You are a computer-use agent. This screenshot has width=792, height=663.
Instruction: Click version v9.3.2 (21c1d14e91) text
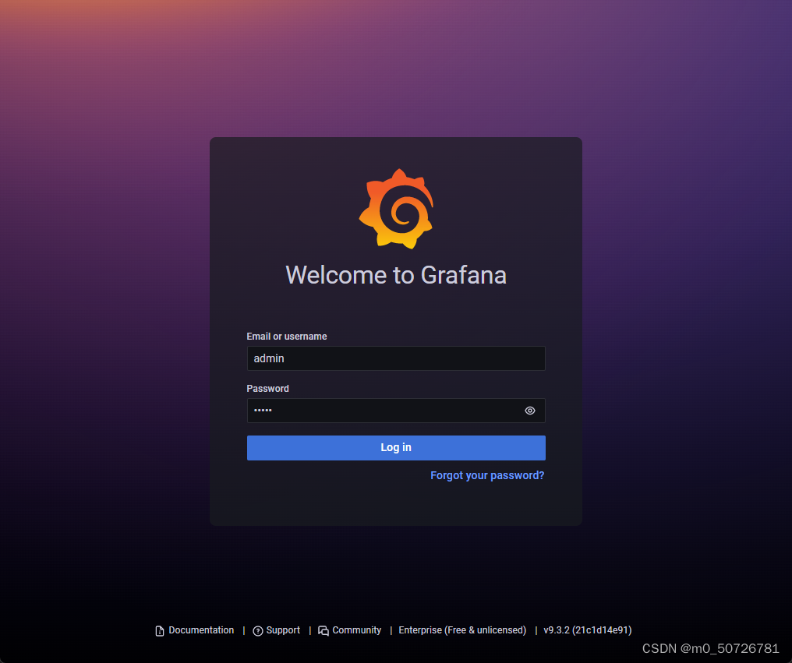[x=588, y=630]
